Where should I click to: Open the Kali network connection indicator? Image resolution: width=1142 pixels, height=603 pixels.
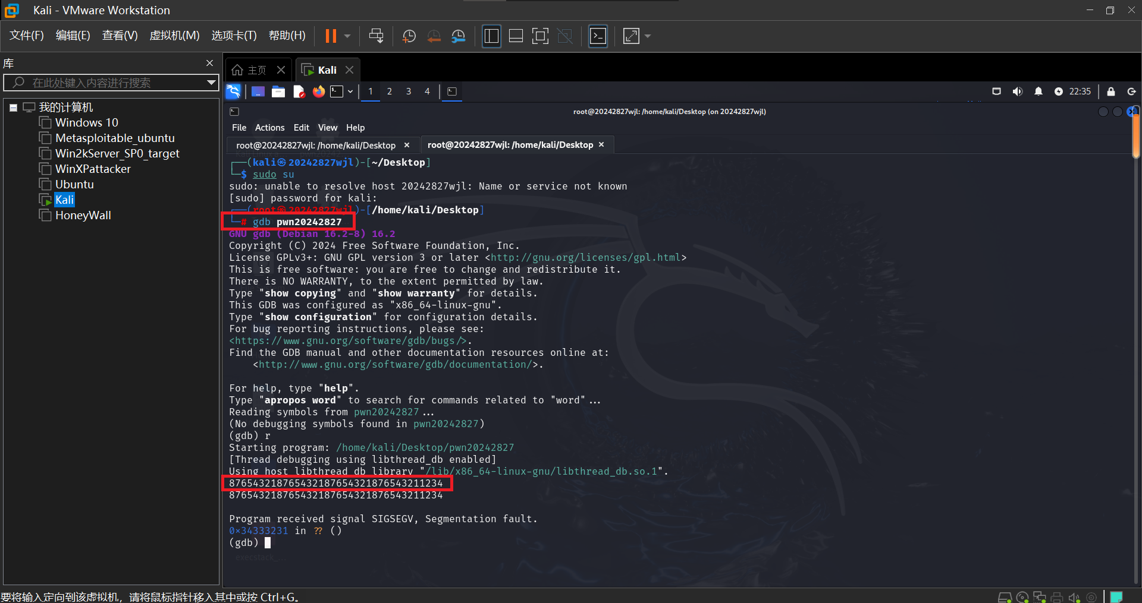pos(997,91)
